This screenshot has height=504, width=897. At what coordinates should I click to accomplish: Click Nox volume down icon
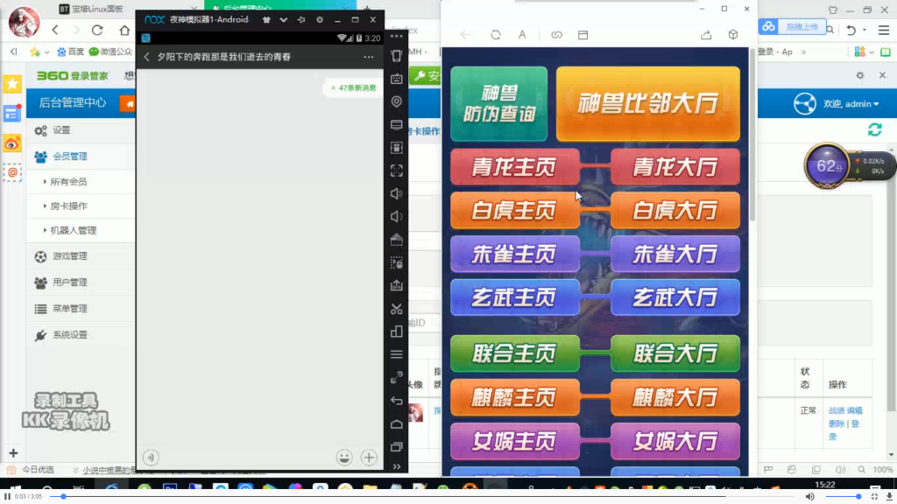397,217
